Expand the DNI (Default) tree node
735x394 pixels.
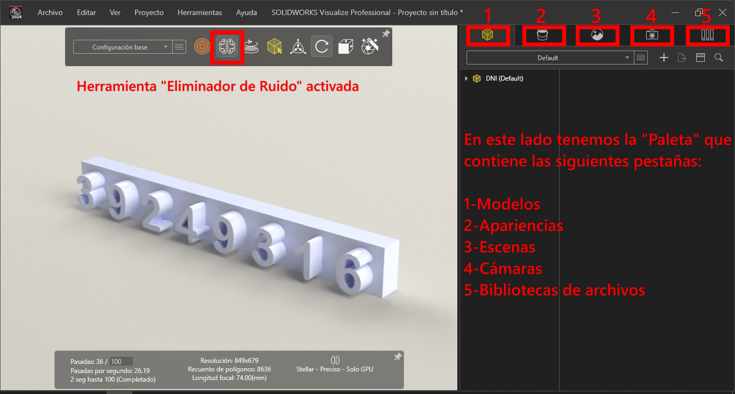[x=466, y=78]
